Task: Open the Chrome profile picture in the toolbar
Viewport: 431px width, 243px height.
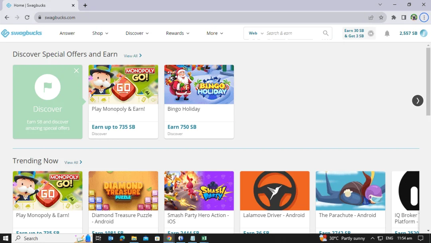Action: pyautogui.click(x=414, y=17)
